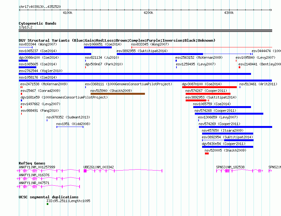The width and height of the screenshot is (281, 216).
Task: Click the esv2762544 (Vogler2010) label
Action: click(x=41, y=71)
